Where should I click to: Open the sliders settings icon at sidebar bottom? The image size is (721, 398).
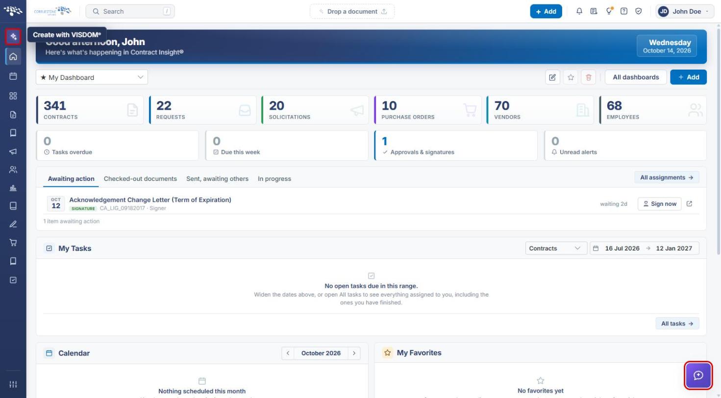coord(13,384)
